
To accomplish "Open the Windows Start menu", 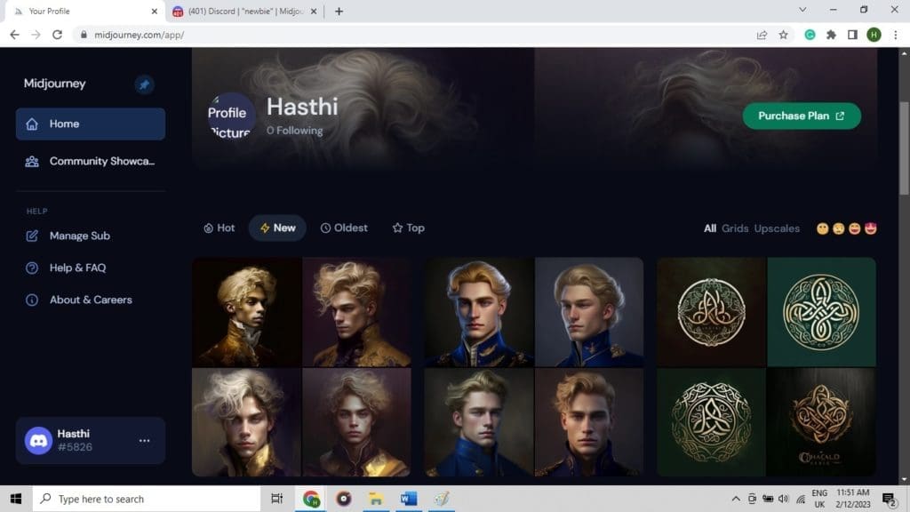I will pos(16,499).
